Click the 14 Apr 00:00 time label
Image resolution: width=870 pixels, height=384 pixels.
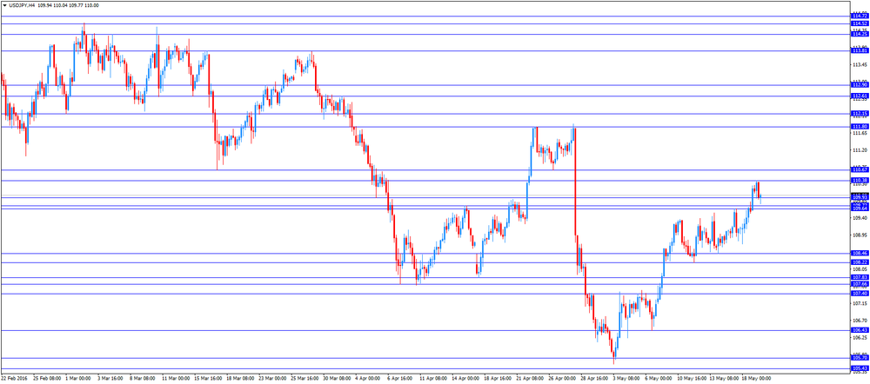click(465, 380)
